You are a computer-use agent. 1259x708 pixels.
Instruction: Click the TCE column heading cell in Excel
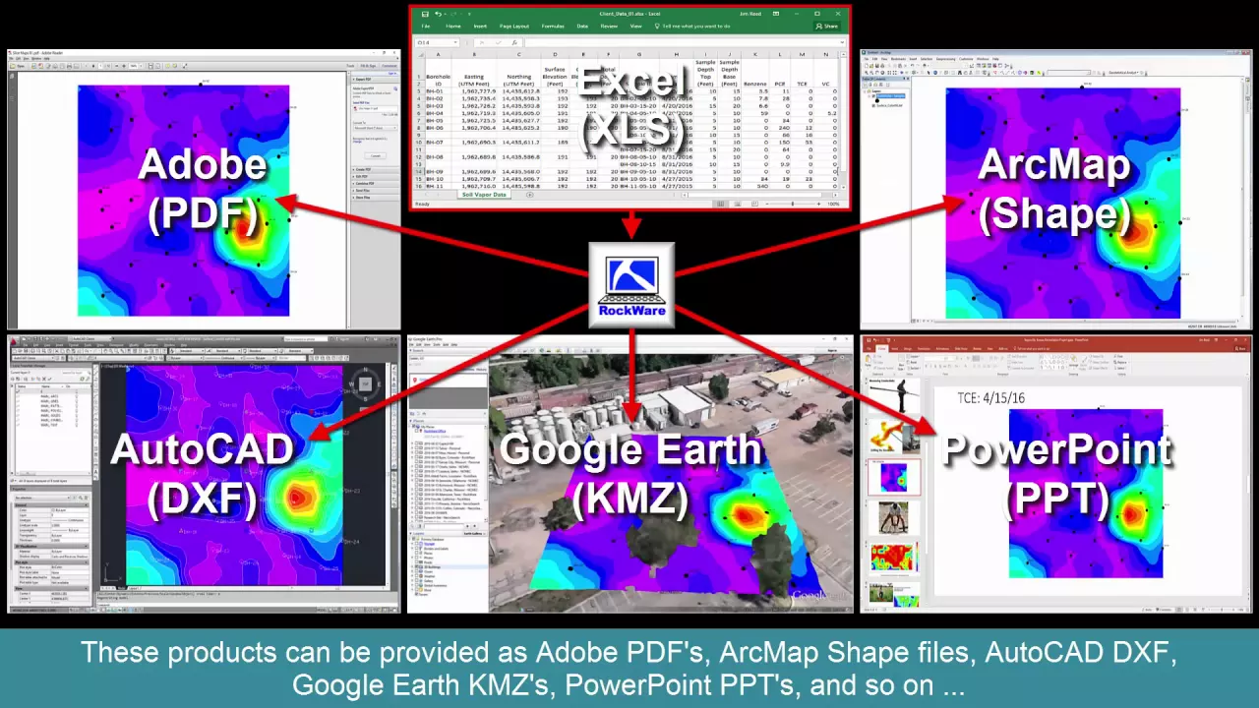click(802, 84)
